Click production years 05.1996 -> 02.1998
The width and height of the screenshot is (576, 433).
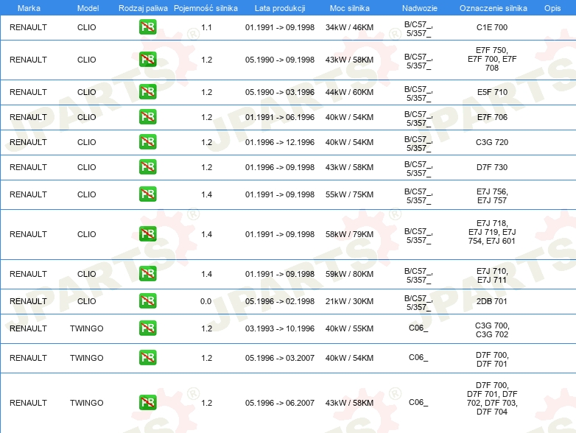[280, 301]
